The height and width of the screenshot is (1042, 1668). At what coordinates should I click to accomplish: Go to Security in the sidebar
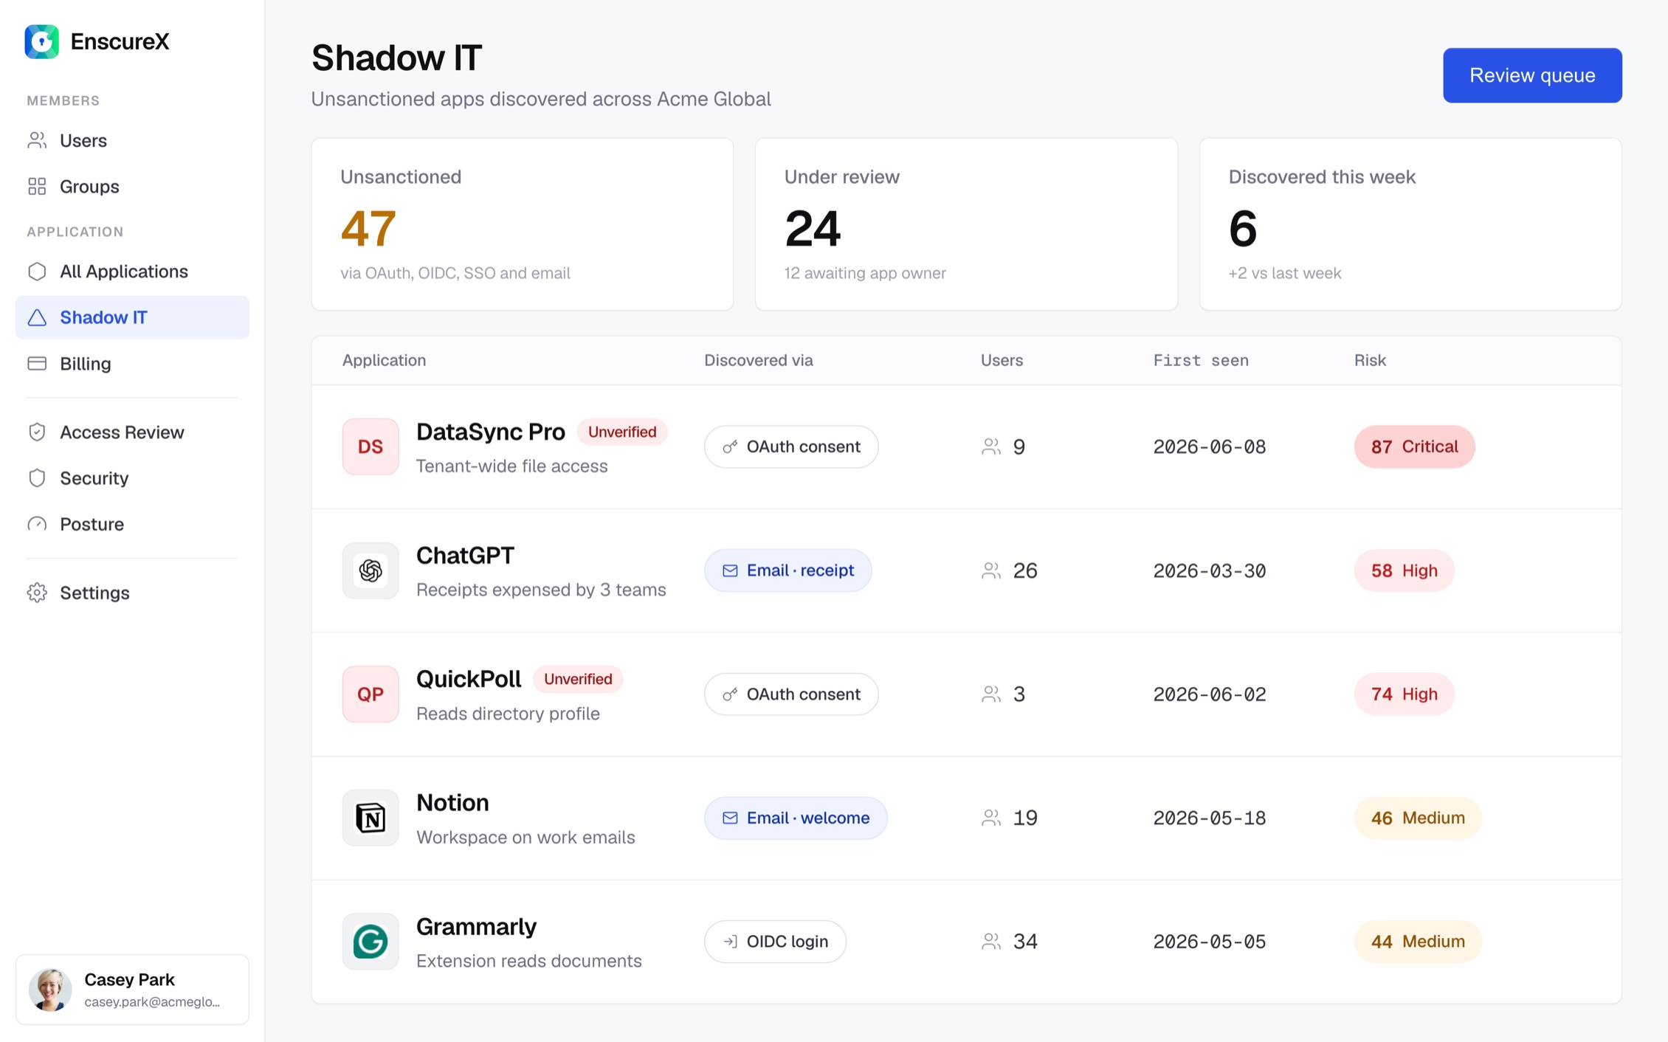coord(132,477)
